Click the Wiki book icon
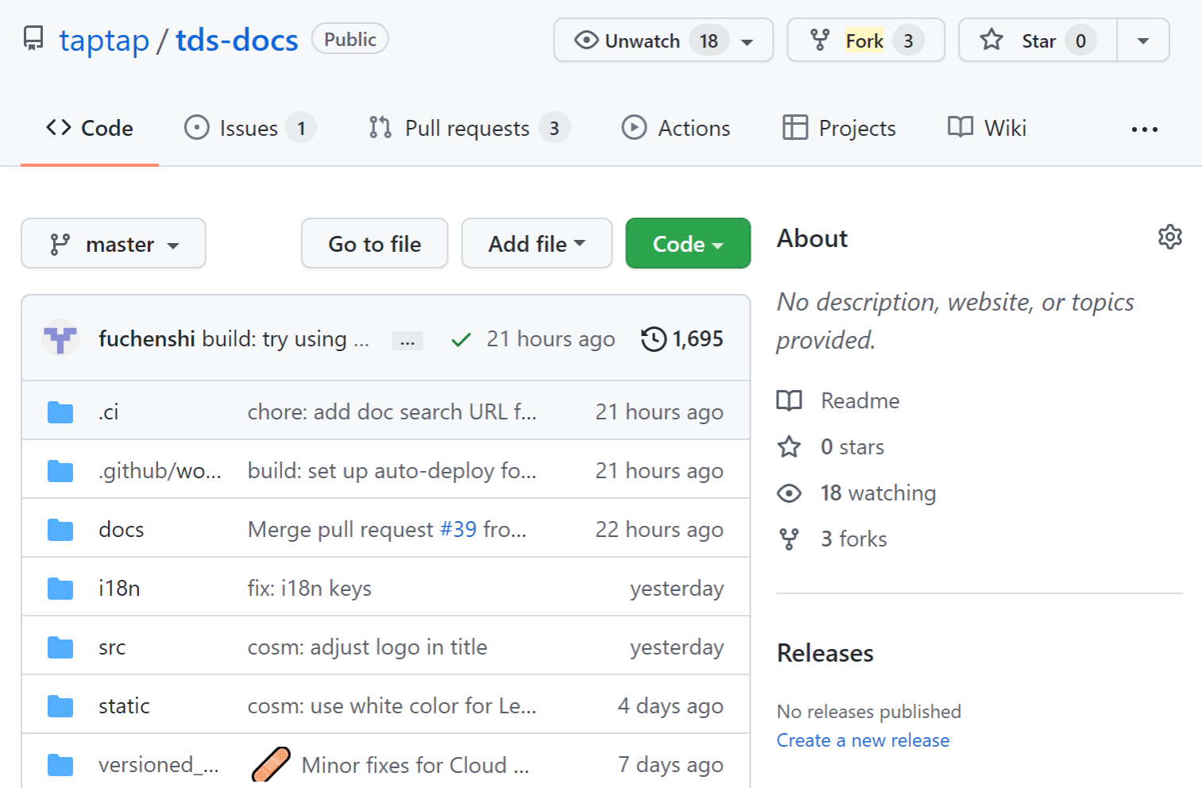Screen dimensions: 1202x788 pos(960,127)
